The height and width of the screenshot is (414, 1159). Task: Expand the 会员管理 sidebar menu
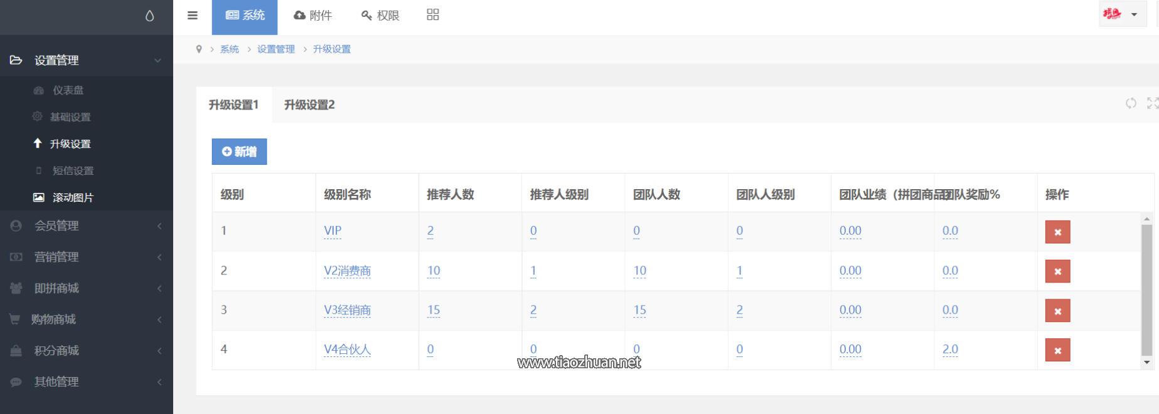[x=86, y=225]
